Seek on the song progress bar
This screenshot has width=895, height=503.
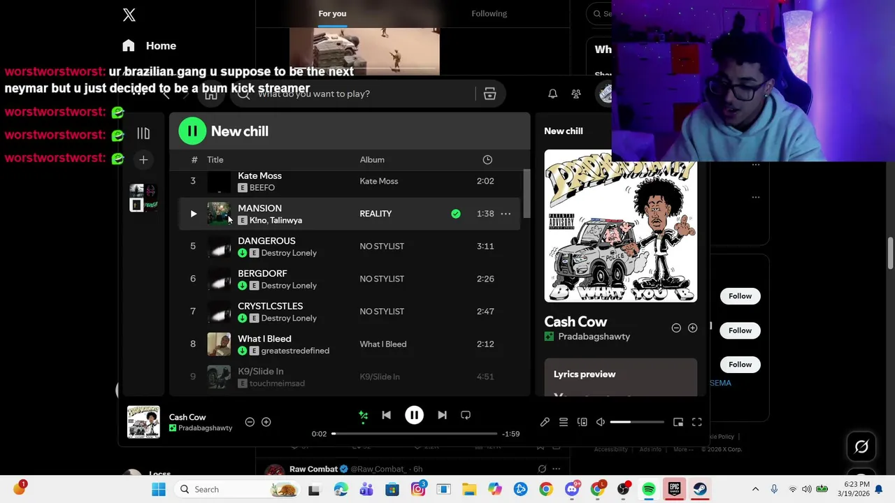(x=415, y=434)
